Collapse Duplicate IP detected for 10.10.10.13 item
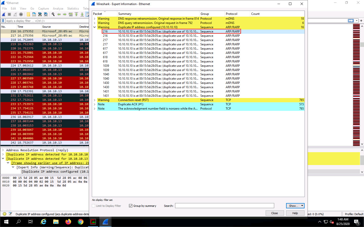The width and height of the screenshot is (364, 227). tap(3, 159)
